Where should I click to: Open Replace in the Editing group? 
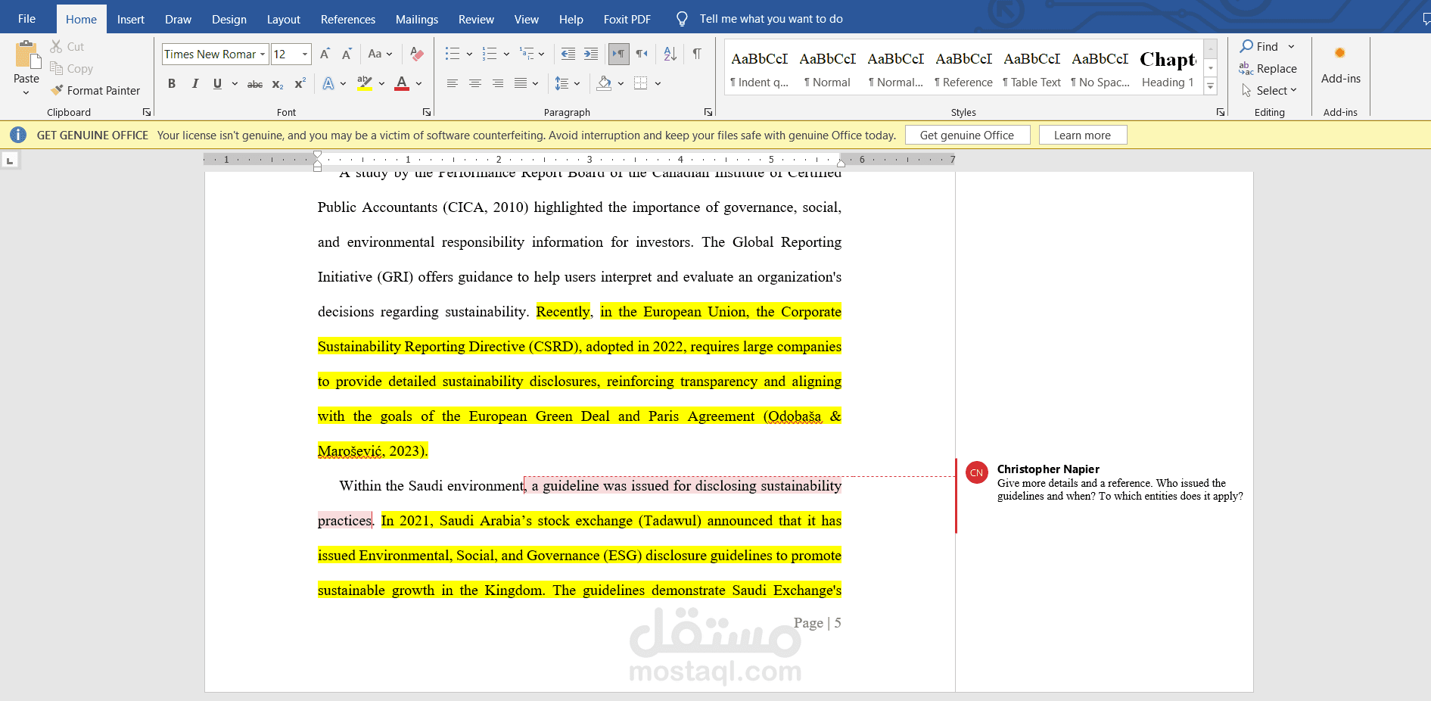tap(1275, 68)
